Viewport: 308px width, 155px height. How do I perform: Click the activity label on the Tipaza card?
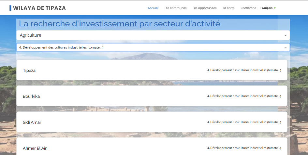244,70
